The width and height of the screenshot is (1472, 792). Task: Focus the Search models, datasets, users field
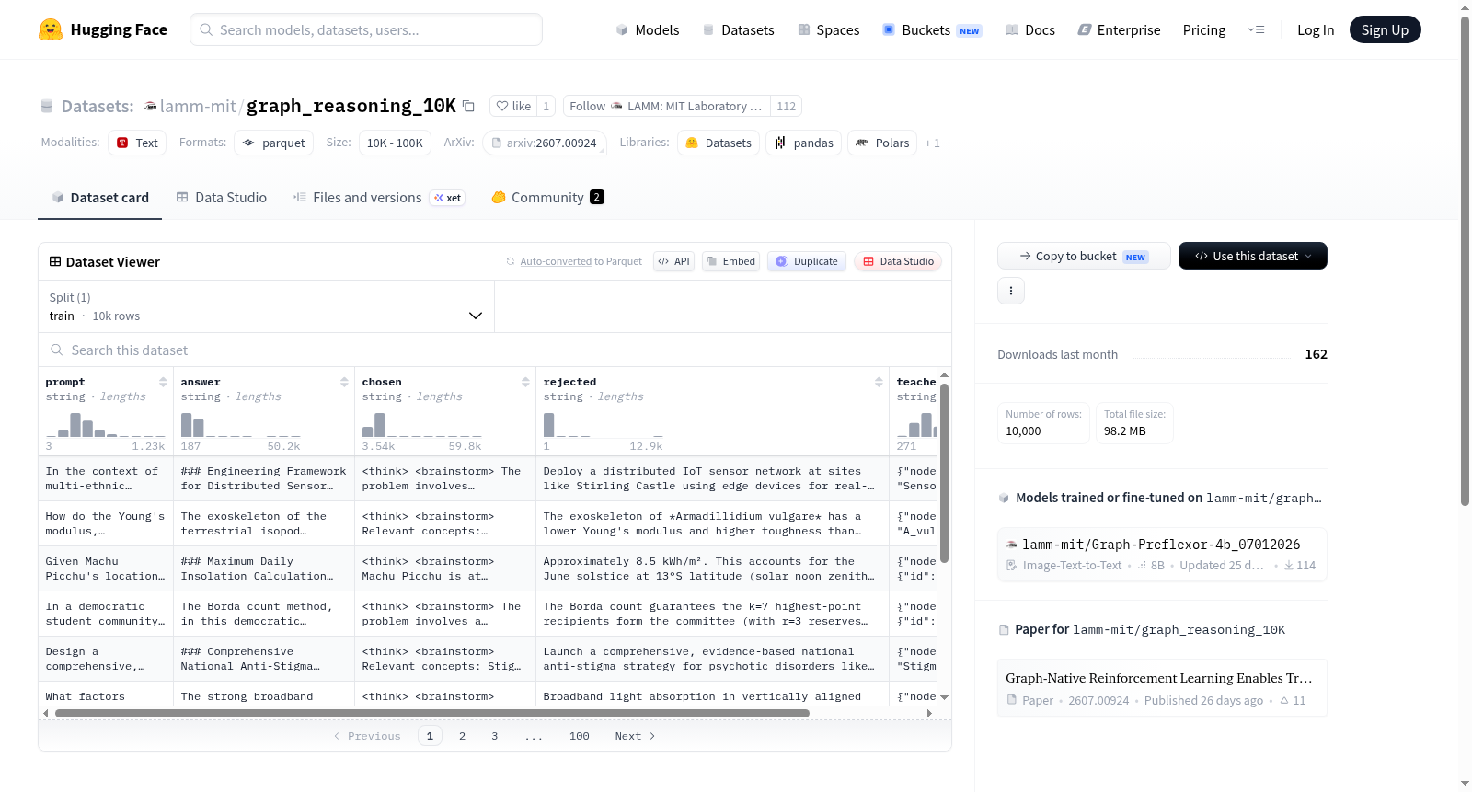[x=366, y=29]
